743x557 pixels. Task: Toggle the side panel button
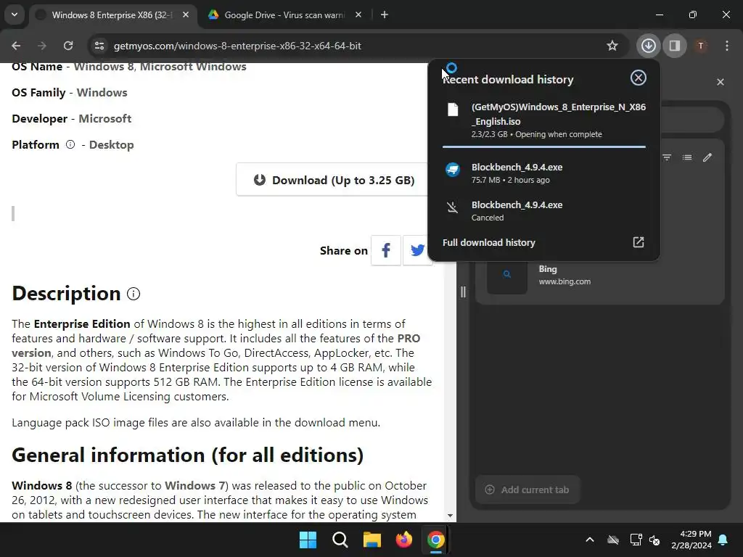675,46
